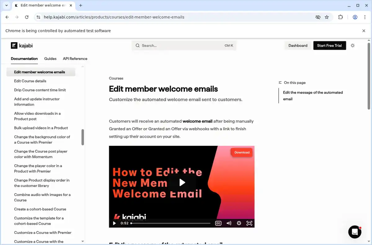This screenshot has height=245, width=372.
Task: Open the Dashboard button
Action: pyautogui.click(x=298, y=46)
